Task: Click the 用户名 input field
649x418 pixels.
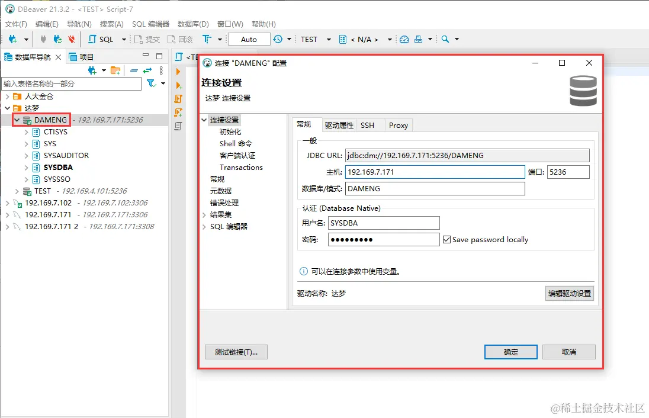Action: point(384,223)
